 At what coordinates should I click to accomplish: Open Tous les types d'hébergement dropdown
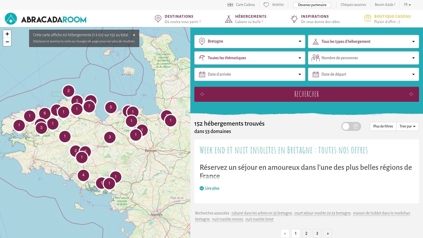click(364, 42)
